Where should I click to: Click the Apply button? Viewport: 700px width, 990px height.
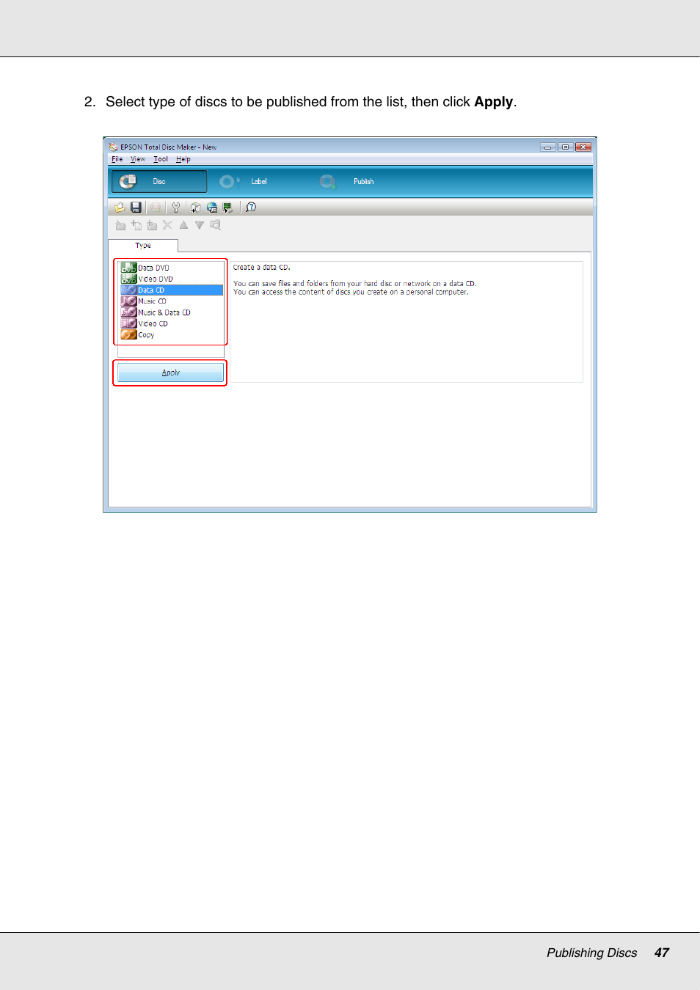[x=170, y=373]
